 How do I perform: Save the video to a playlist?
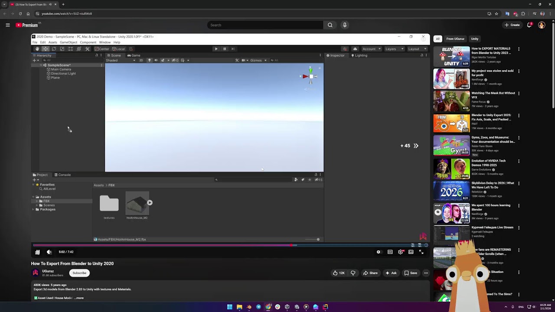(x=411, y=273)
